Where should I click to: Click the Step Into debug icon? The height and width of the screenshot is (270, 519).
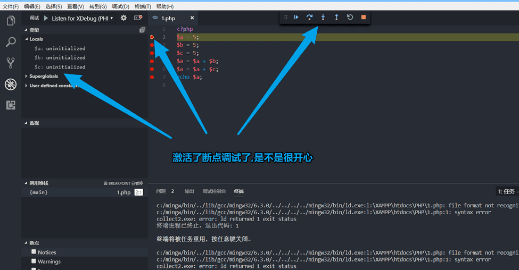pyautogui.click(x=323, y=17)
